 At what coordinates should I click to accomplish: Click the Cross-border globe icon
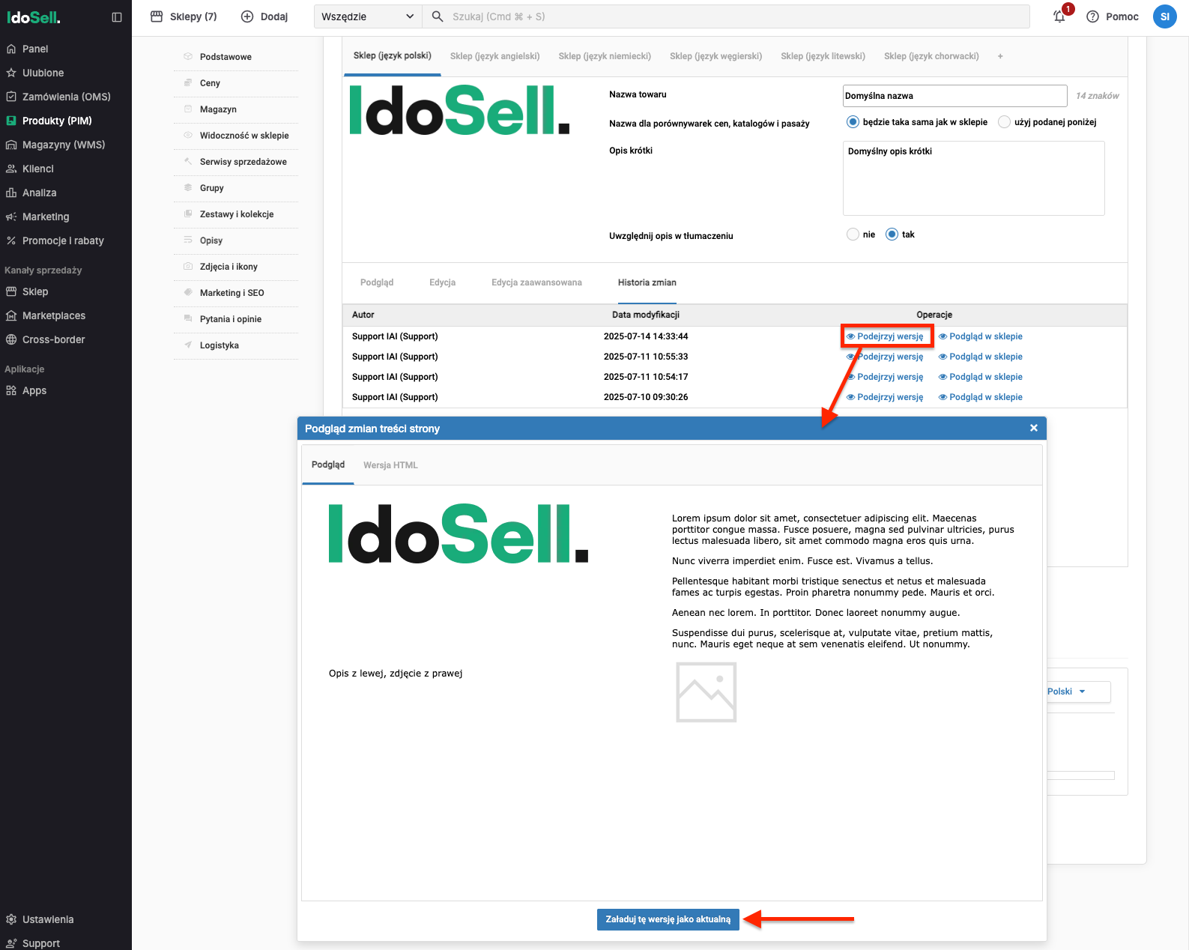pos(11,339)
